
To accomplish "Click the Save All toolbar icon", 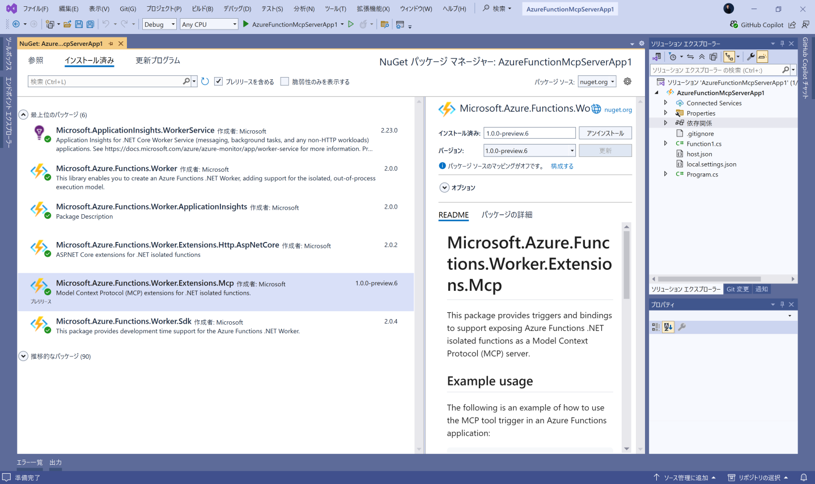I will pos(90,24).
